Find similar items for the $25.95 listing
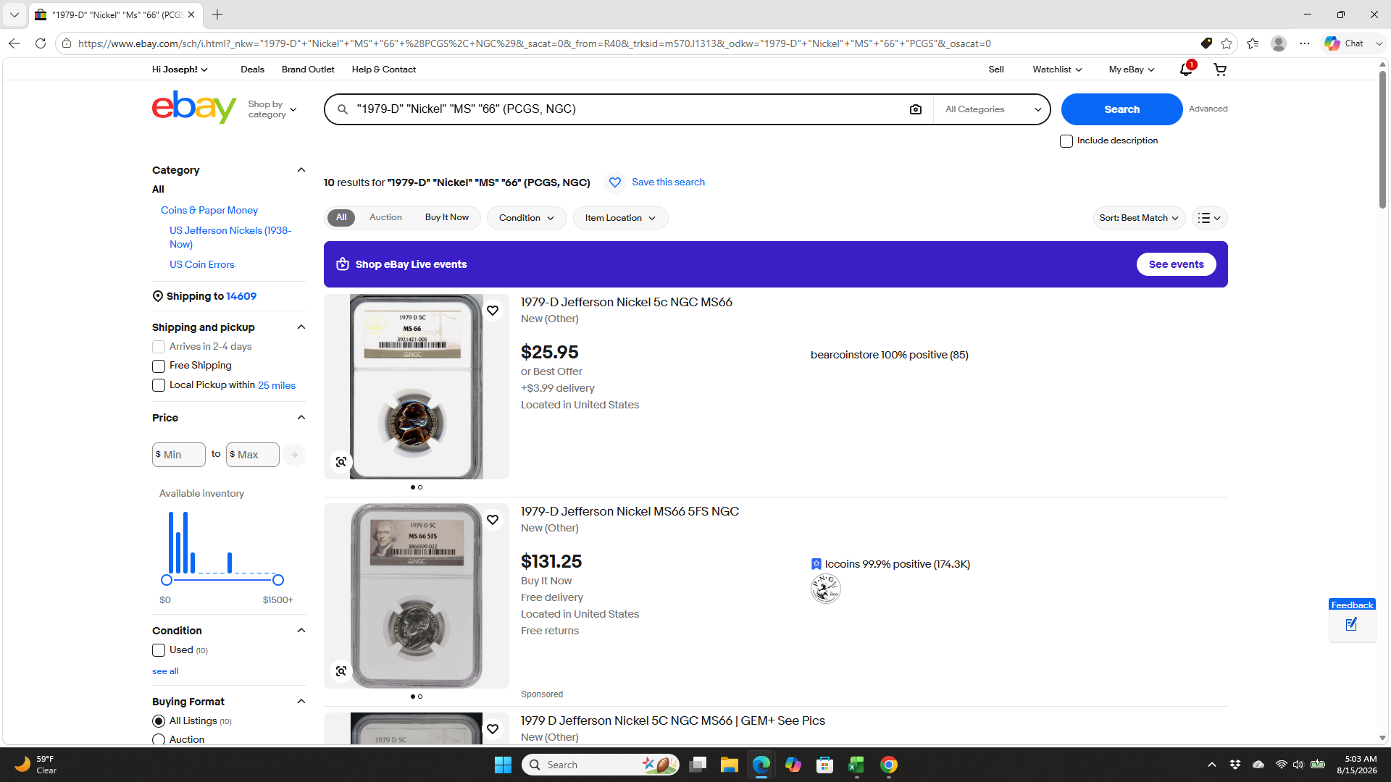The width and height of the screenshot is (1391, 782). [341, 462]
